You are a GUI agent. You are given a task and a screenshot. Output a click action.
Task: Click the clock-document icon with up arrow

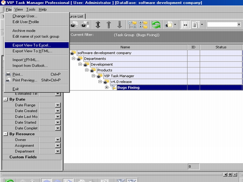85,25
